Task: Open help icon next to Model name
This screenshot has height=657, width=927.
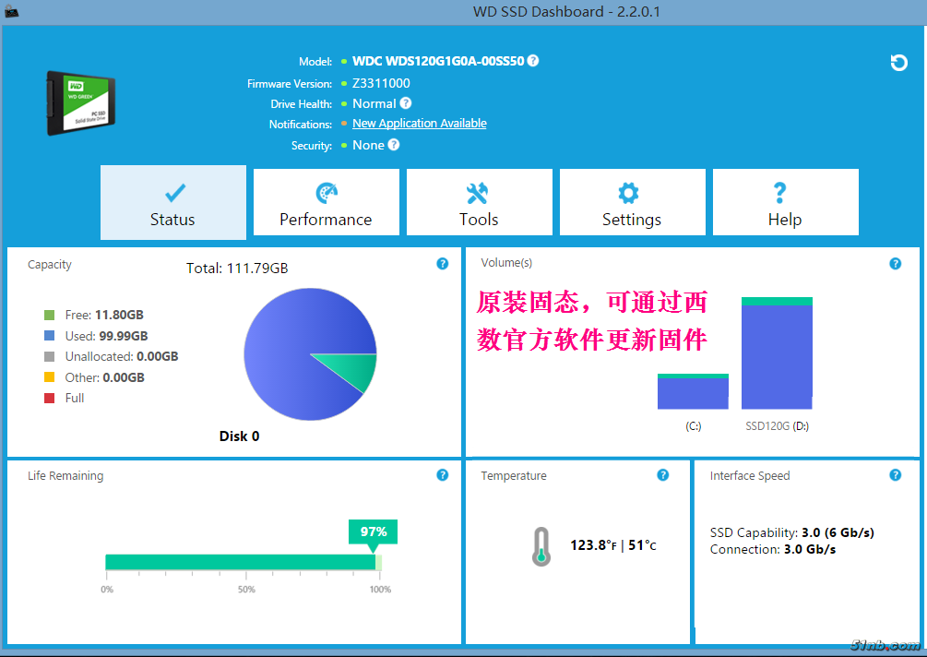Action: click(533, 61)
